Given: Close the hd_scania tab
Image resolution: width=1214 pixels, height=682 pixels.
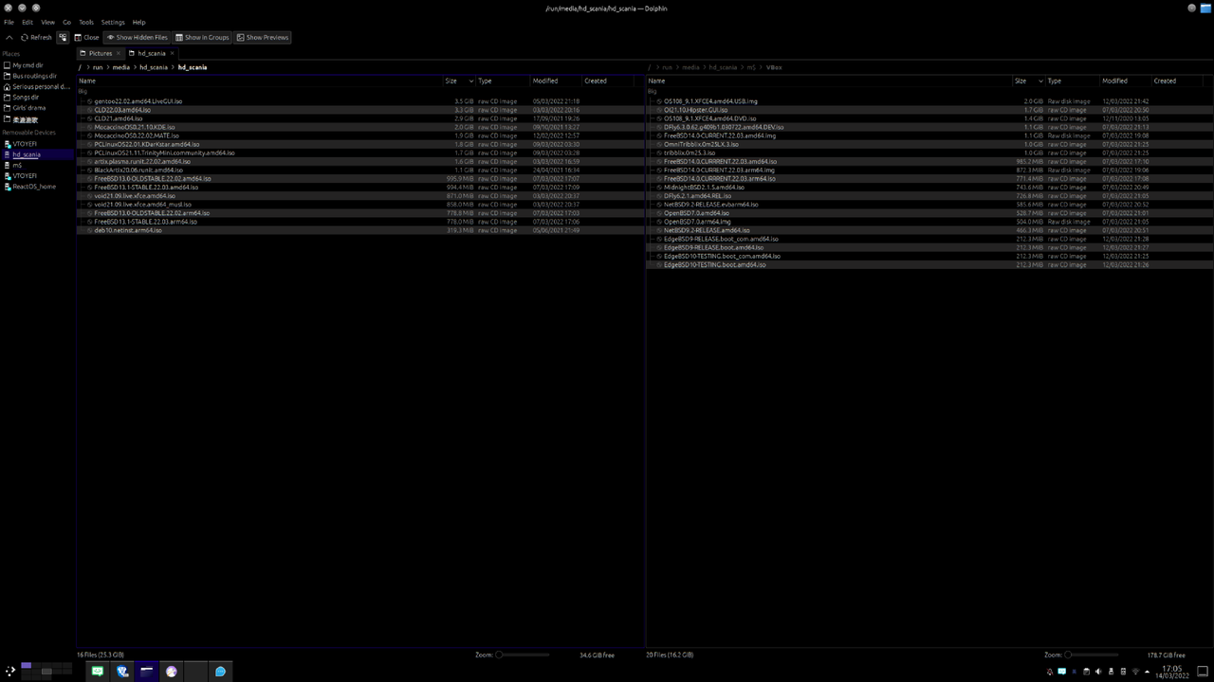Looking at the screenshot, I should pyautogui.click(x=171, y=53).
